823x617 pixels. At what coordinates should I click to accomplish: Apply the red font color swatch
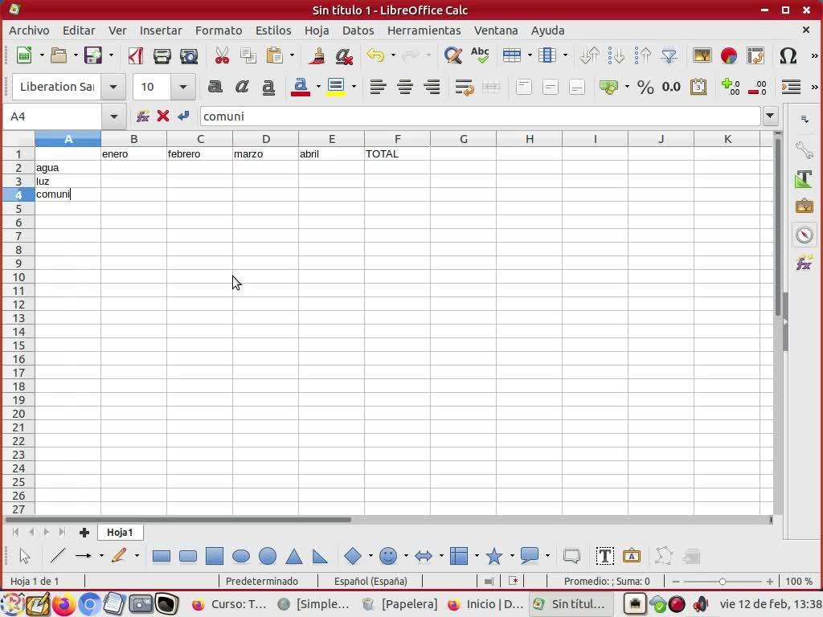pos(301,87)
